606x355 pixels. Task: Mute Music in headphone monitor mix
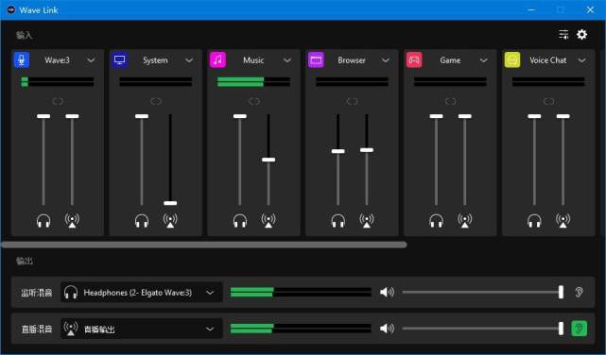click(239, 221)
